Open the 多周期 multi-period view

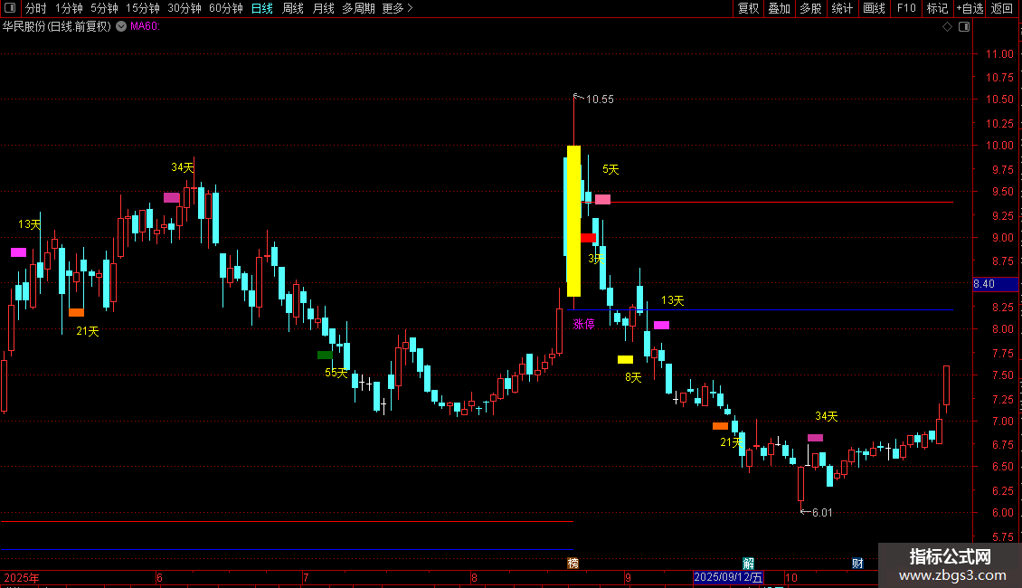(x=358, y=8)
